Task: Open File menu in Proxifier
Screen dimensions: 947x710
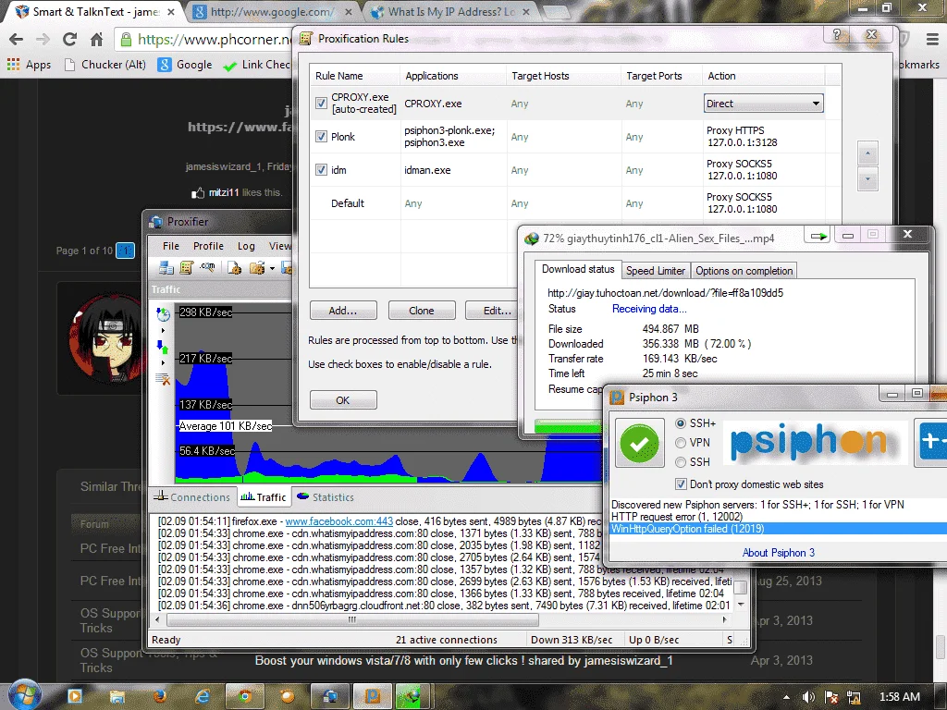Action: click(x=171, y=246)
